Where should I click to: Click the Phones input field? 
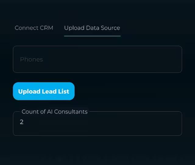coord(97,59)
